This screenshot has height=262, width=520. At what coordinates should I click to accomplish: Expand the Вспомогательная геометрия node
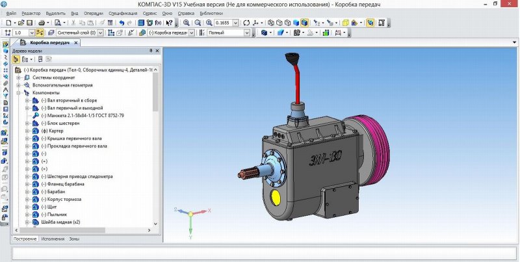tap(19, 85)
